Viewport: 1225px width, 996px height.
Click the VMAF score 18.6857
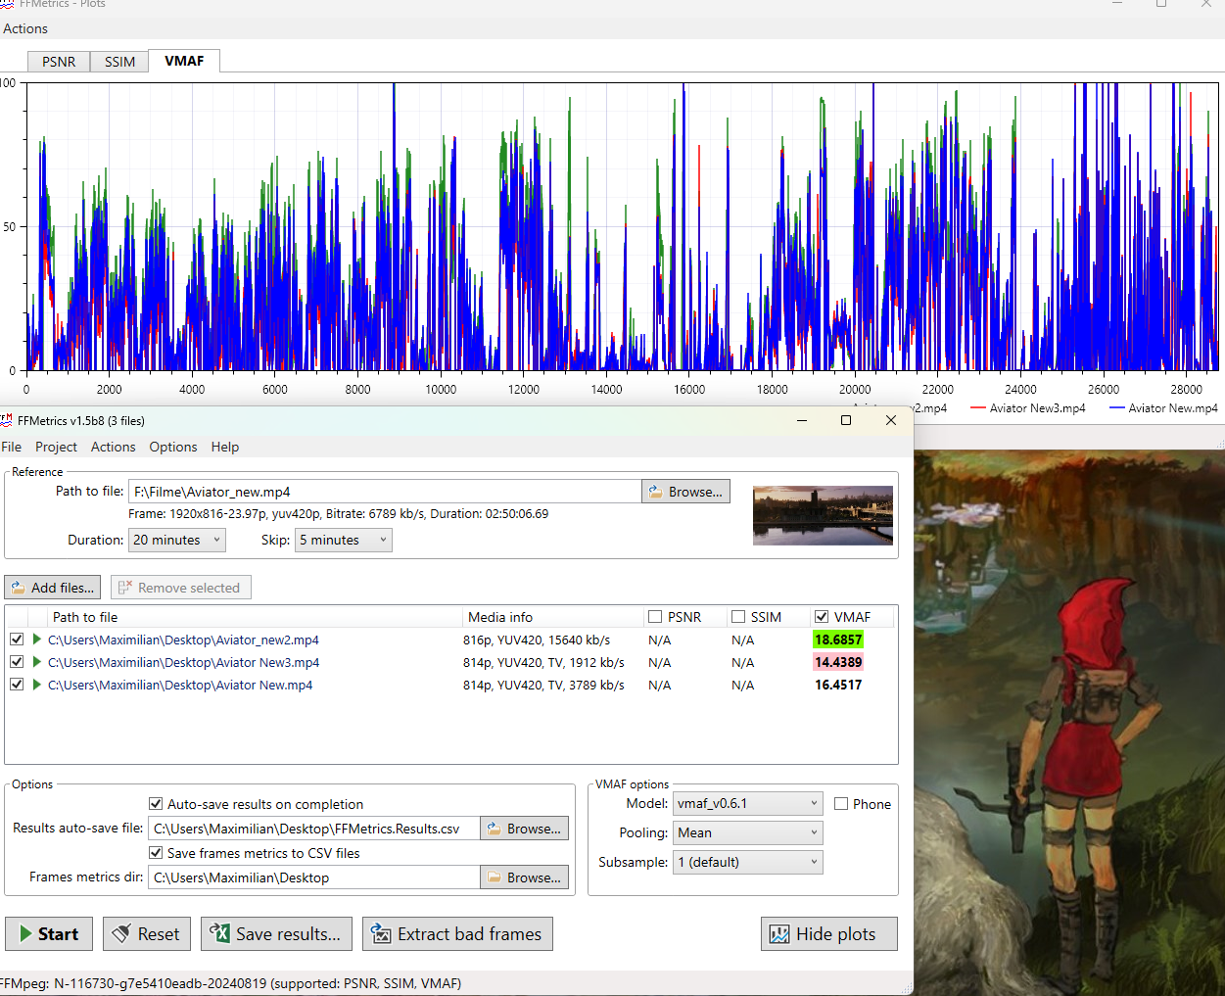838,640
